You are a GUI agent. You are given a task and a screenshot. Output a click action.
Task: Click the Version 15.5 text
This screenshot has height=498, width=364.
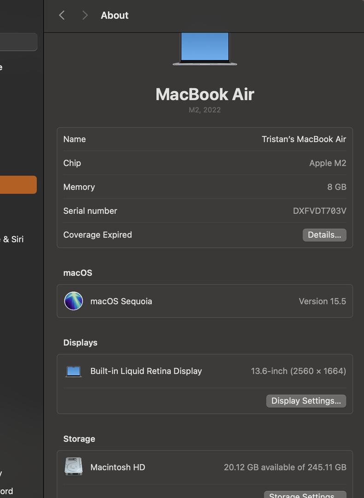tap(322, 301)
